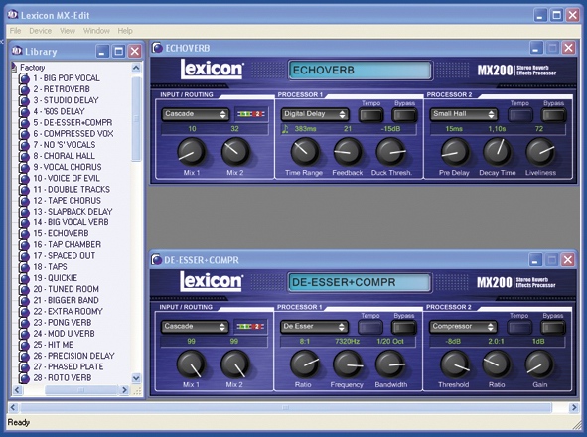Screen dimensions: 587x437
Task: Toggle Bypass on Compressor Processor 2
Action: click(x=553, y=328)
